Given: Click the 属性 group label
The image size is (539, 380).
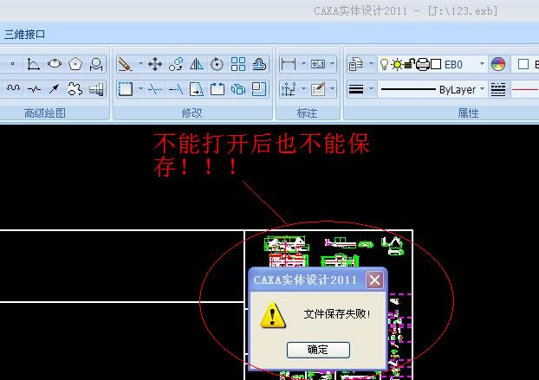Looking at the screenshot, I should (468, 113).
